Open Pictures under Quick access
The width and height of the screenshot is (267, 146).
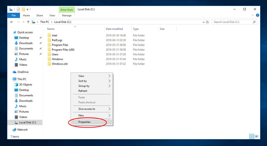click(24, 54)
